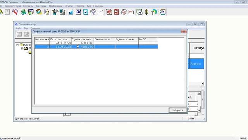Click the upper grid's right scroll arrow
This screenshot has width=248, height=140.
coord(202,84)
